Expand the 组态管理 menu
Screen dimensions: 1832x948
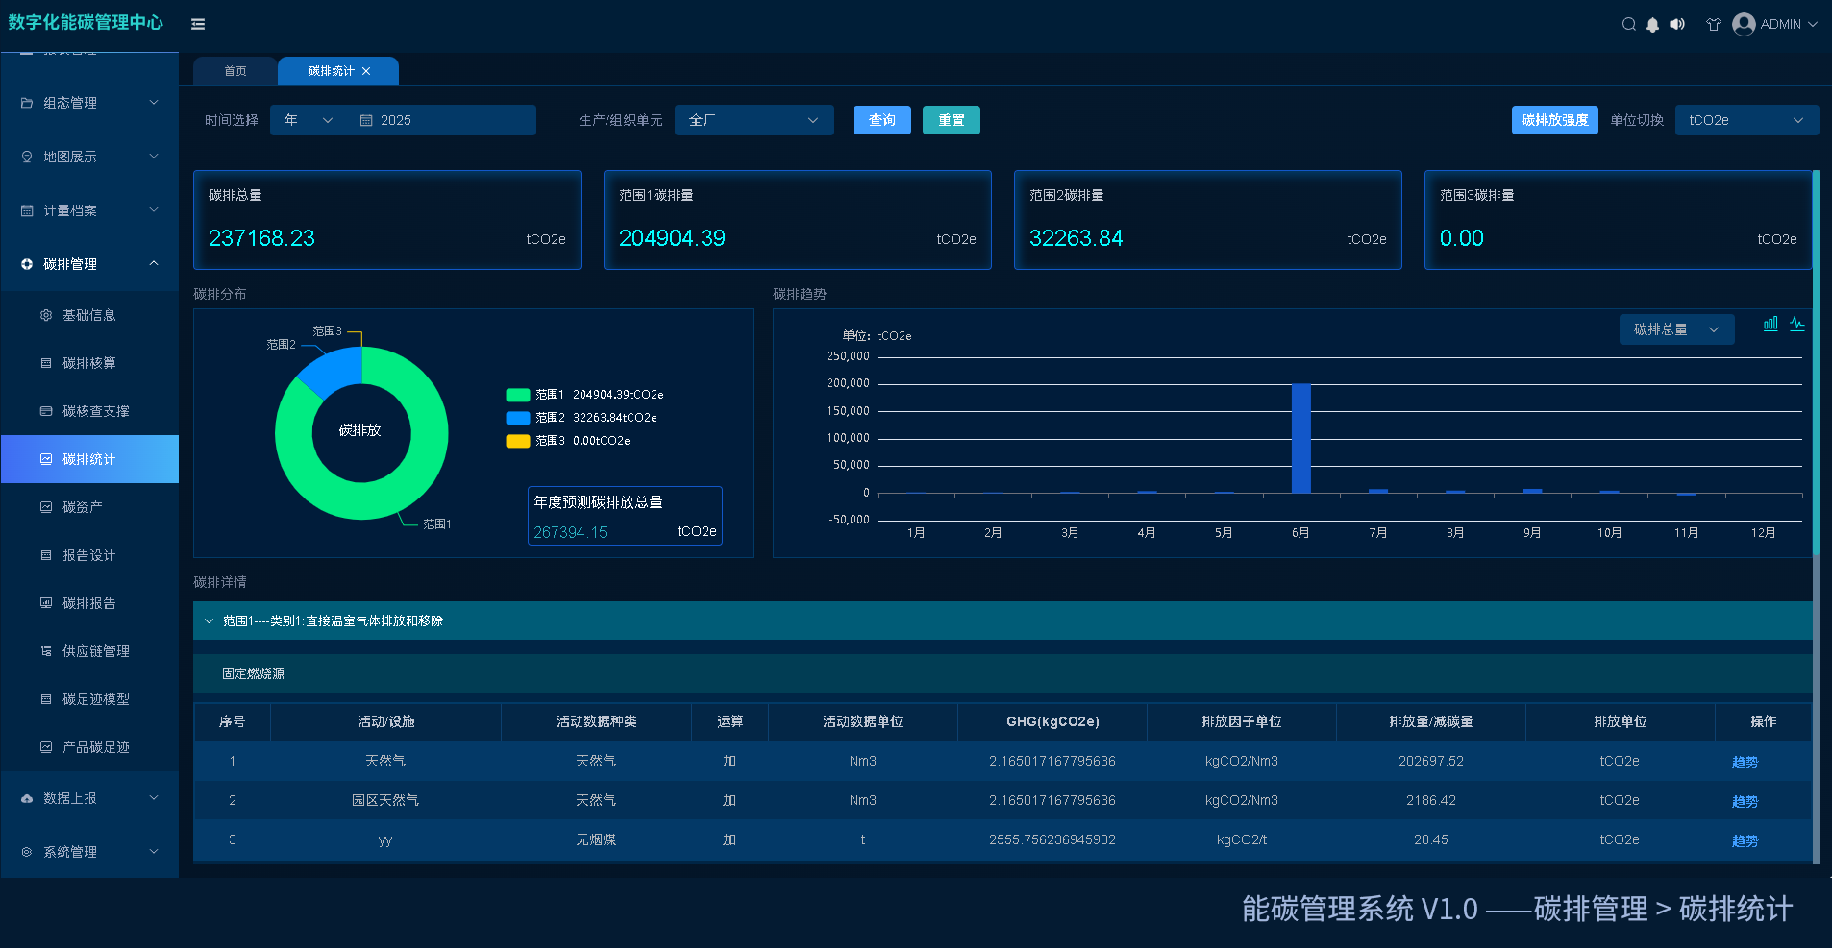(x=89, y=103)
